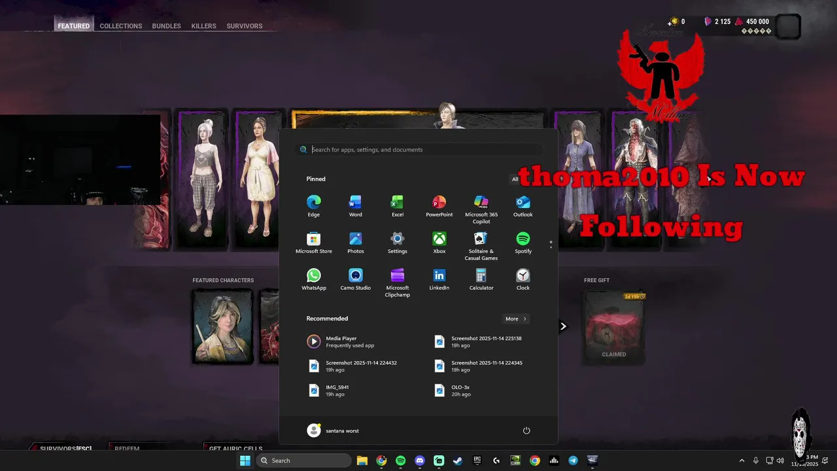
Task: Click the Windows Start button
Action: [245, 461]
